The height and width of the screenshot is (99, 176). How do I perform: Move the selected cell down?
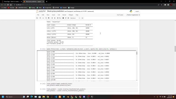point(55,18)
